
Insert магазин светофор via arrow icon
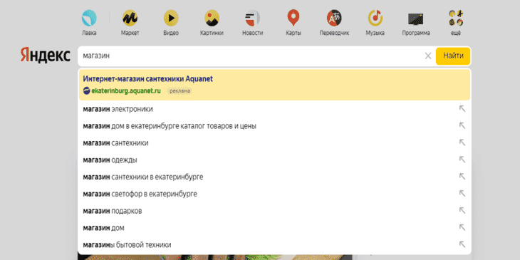click(x=462, y=193)
